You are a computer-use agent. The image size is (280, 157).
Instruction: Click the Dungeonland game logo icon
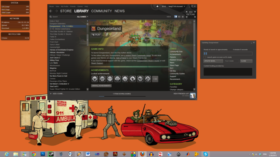point(94,29)
